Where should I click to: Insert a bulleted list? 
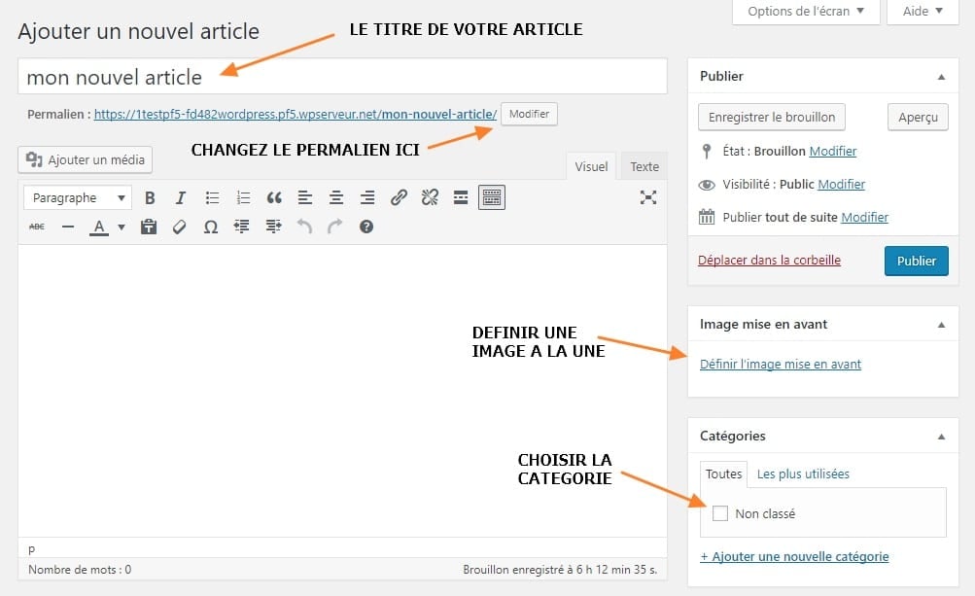[212, 197]
